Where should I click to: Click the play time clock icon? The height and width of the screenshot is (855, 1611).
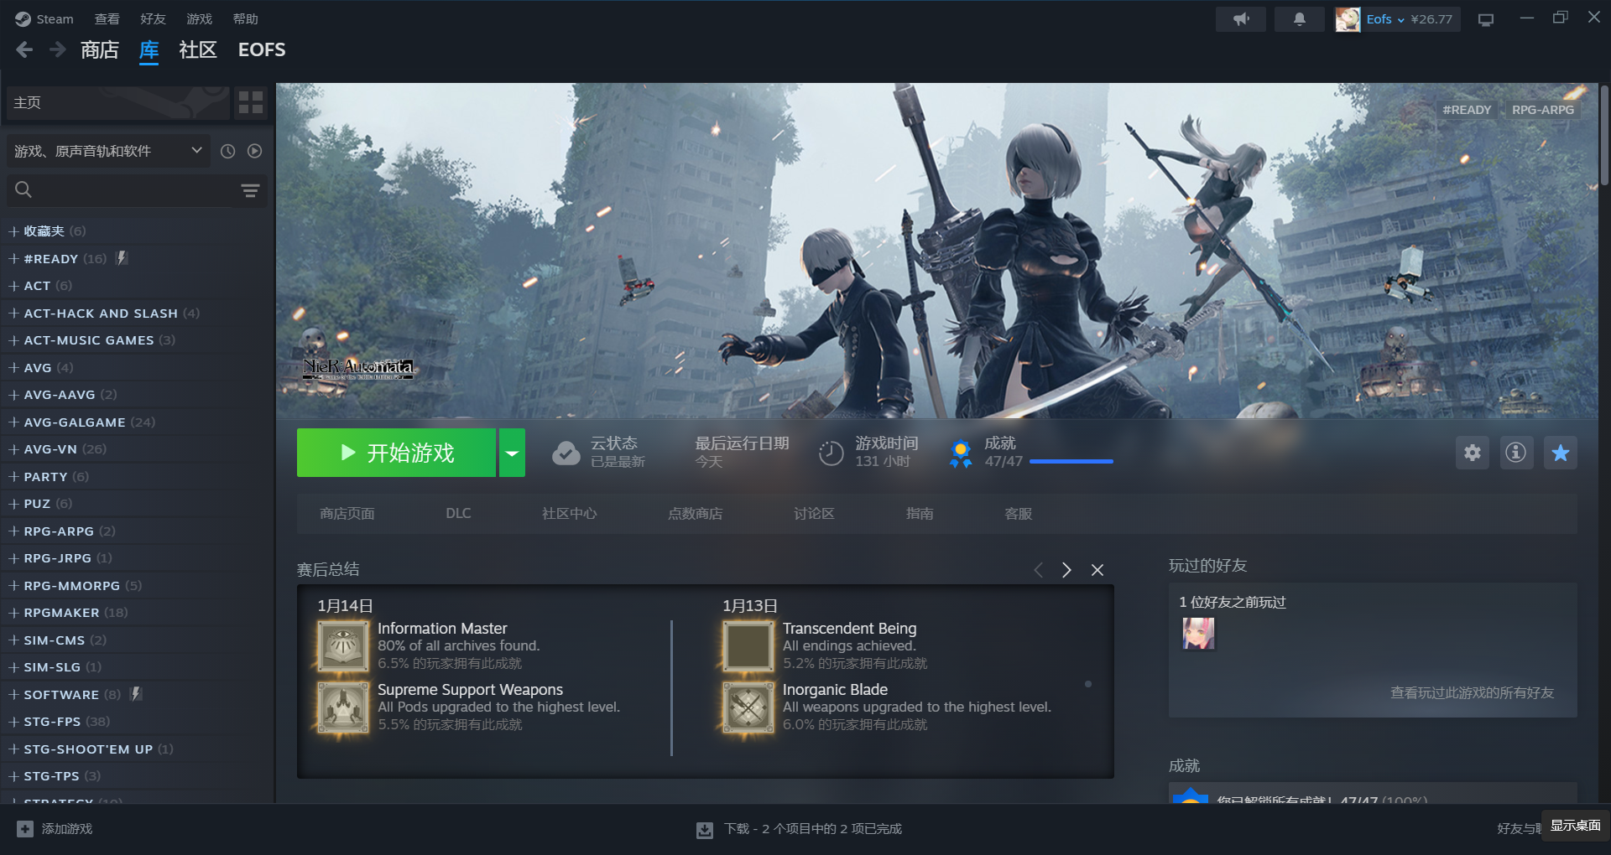(x=831, y=453)
